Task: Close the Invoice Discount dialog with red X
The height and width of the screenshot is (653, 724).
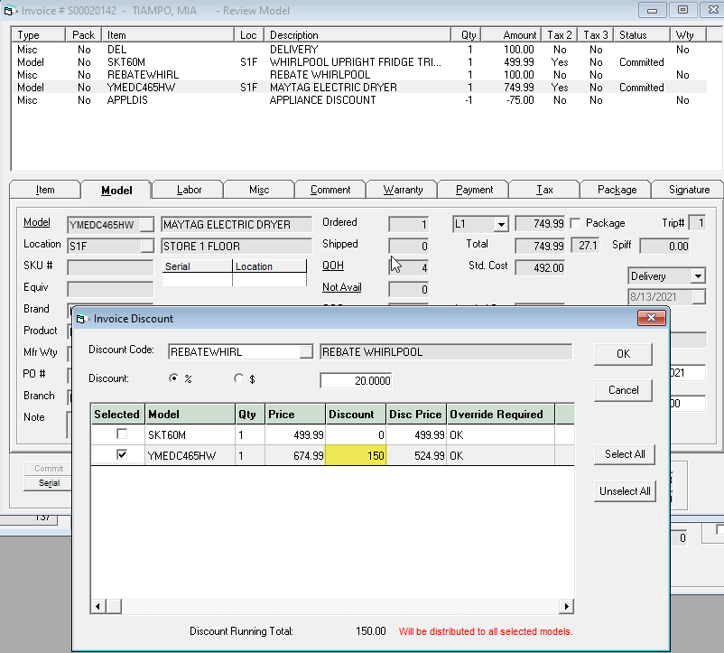Action: pos(652,318)
